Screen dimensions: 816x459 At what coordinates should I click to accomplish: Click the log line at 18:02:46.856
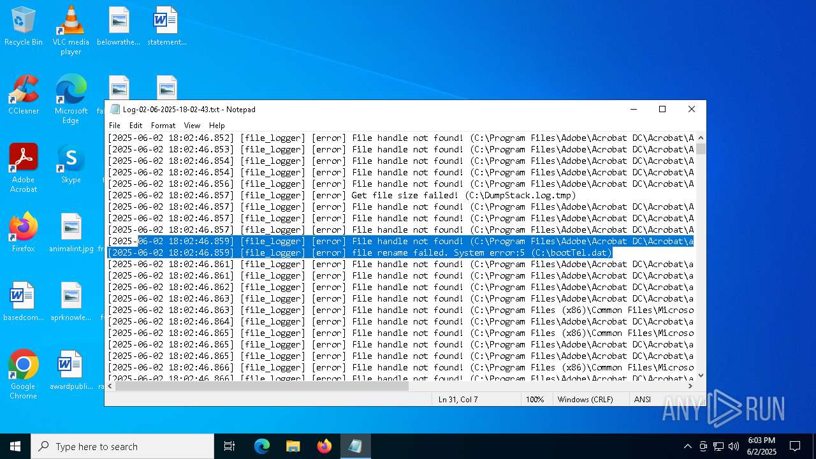coord(401,184)
